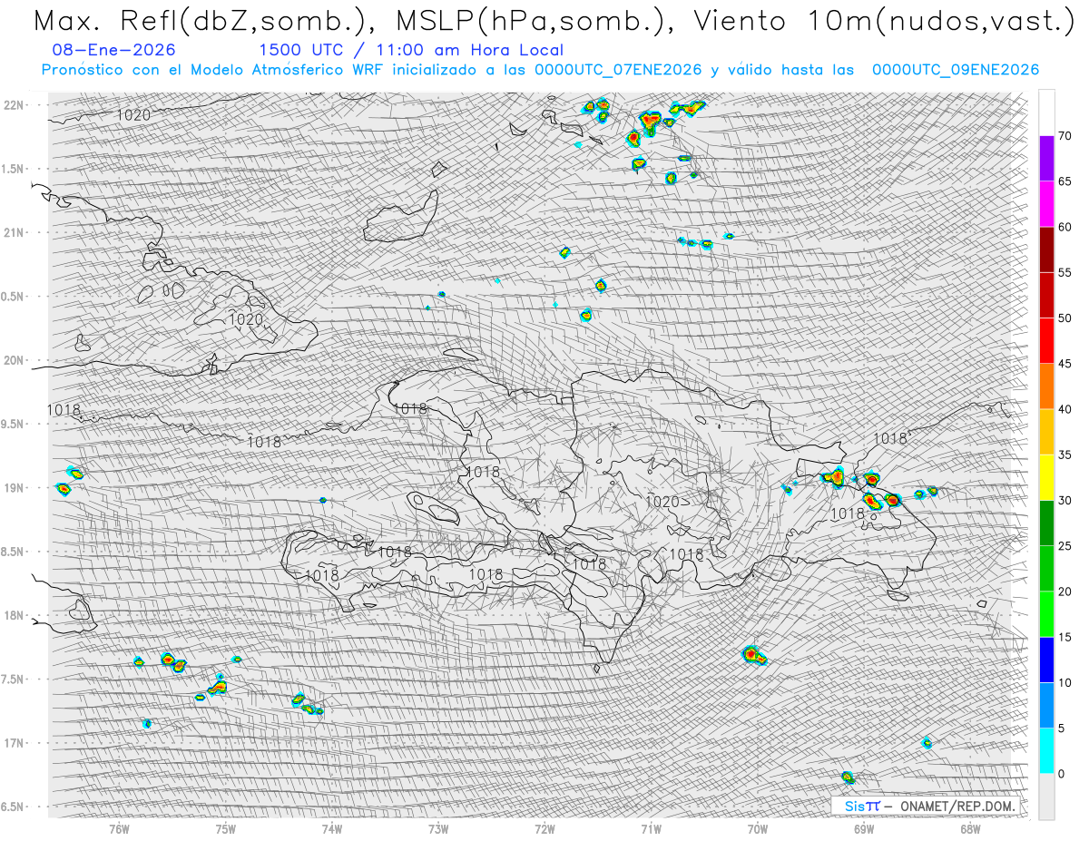The image size is (1089, 841).
Task: Click the '35' value on the color scale
Action: click(x=1064, y=455)
